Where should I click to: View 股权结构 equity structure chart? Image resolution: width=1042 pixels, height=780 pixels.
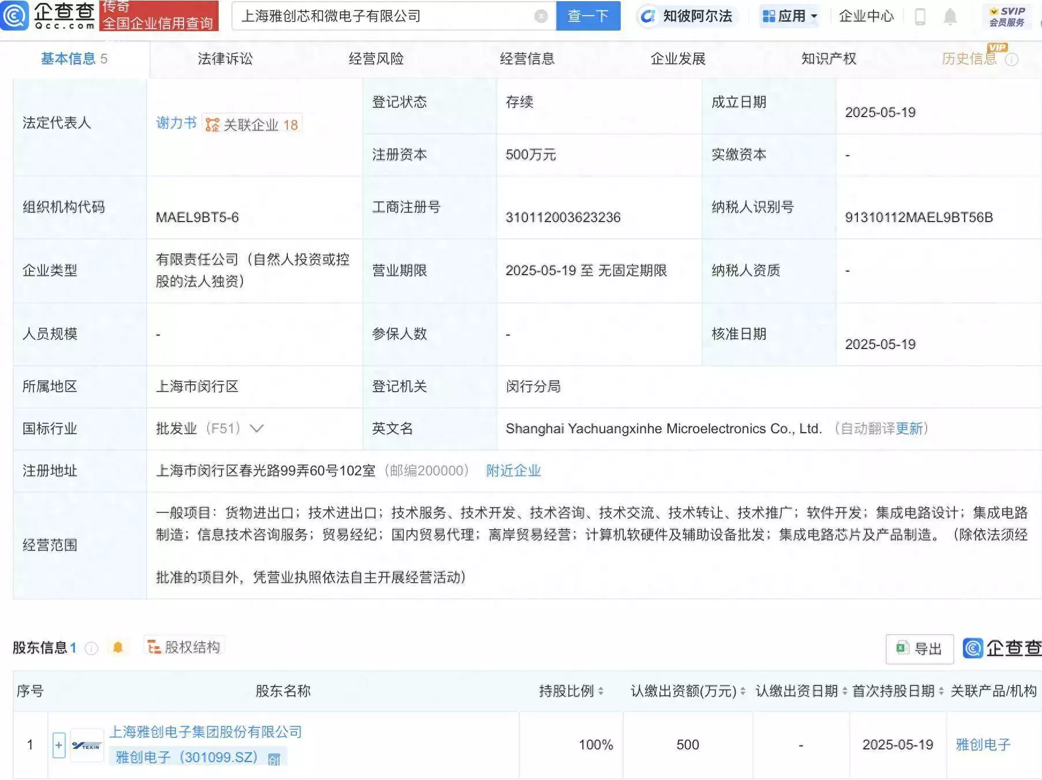point(185,647)
